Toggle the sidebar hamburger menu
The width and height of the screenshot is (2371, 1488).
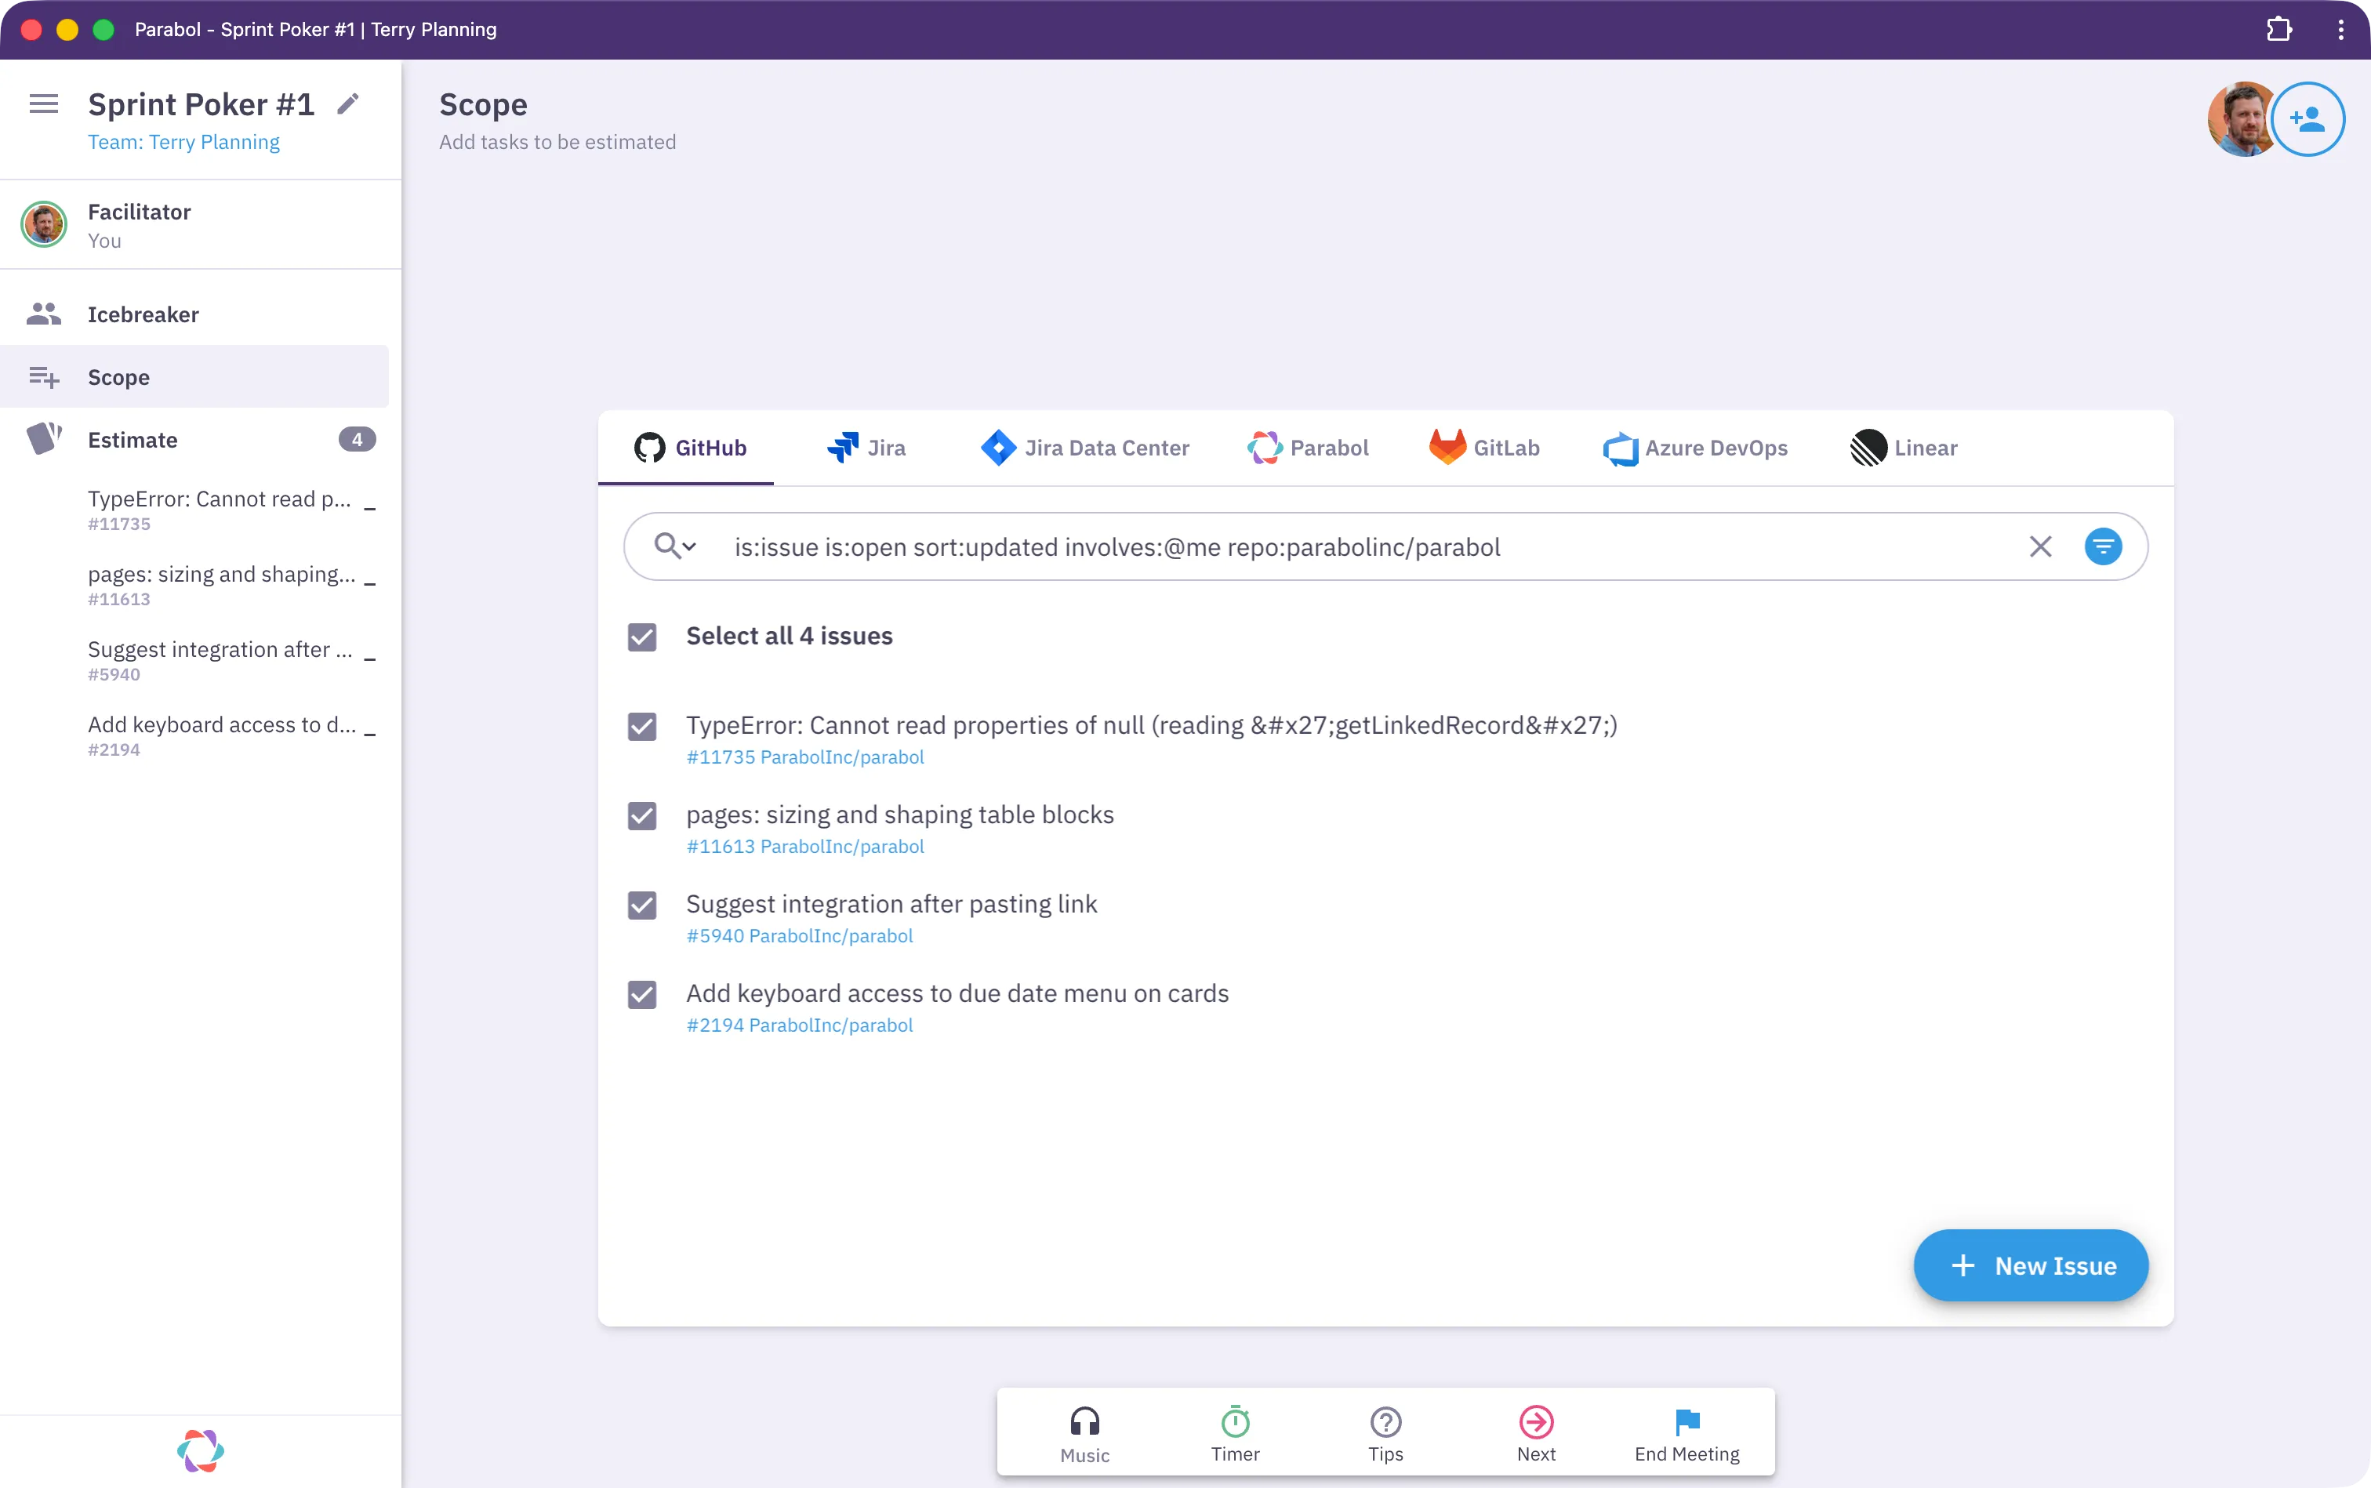coord(43,103)
